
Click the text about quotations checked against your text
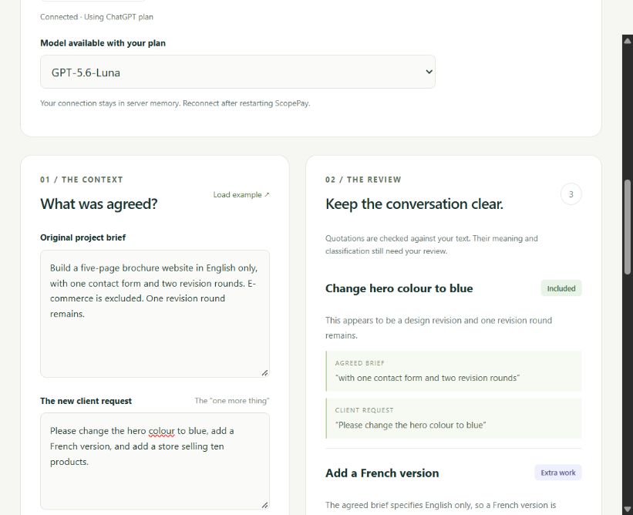tap(432, 244)
